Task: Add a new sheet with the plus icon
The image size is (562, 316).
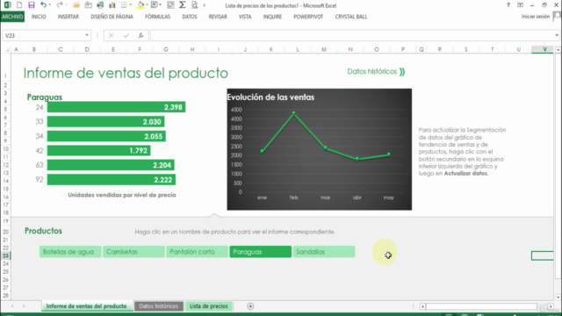Action: [250, 306]
